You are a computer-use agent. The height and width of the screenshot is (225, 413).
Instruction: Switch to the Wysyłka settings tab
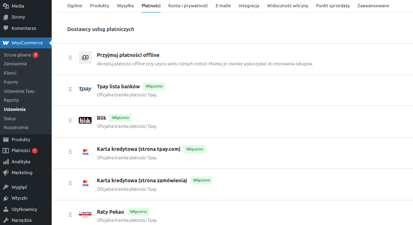[125, 6]
